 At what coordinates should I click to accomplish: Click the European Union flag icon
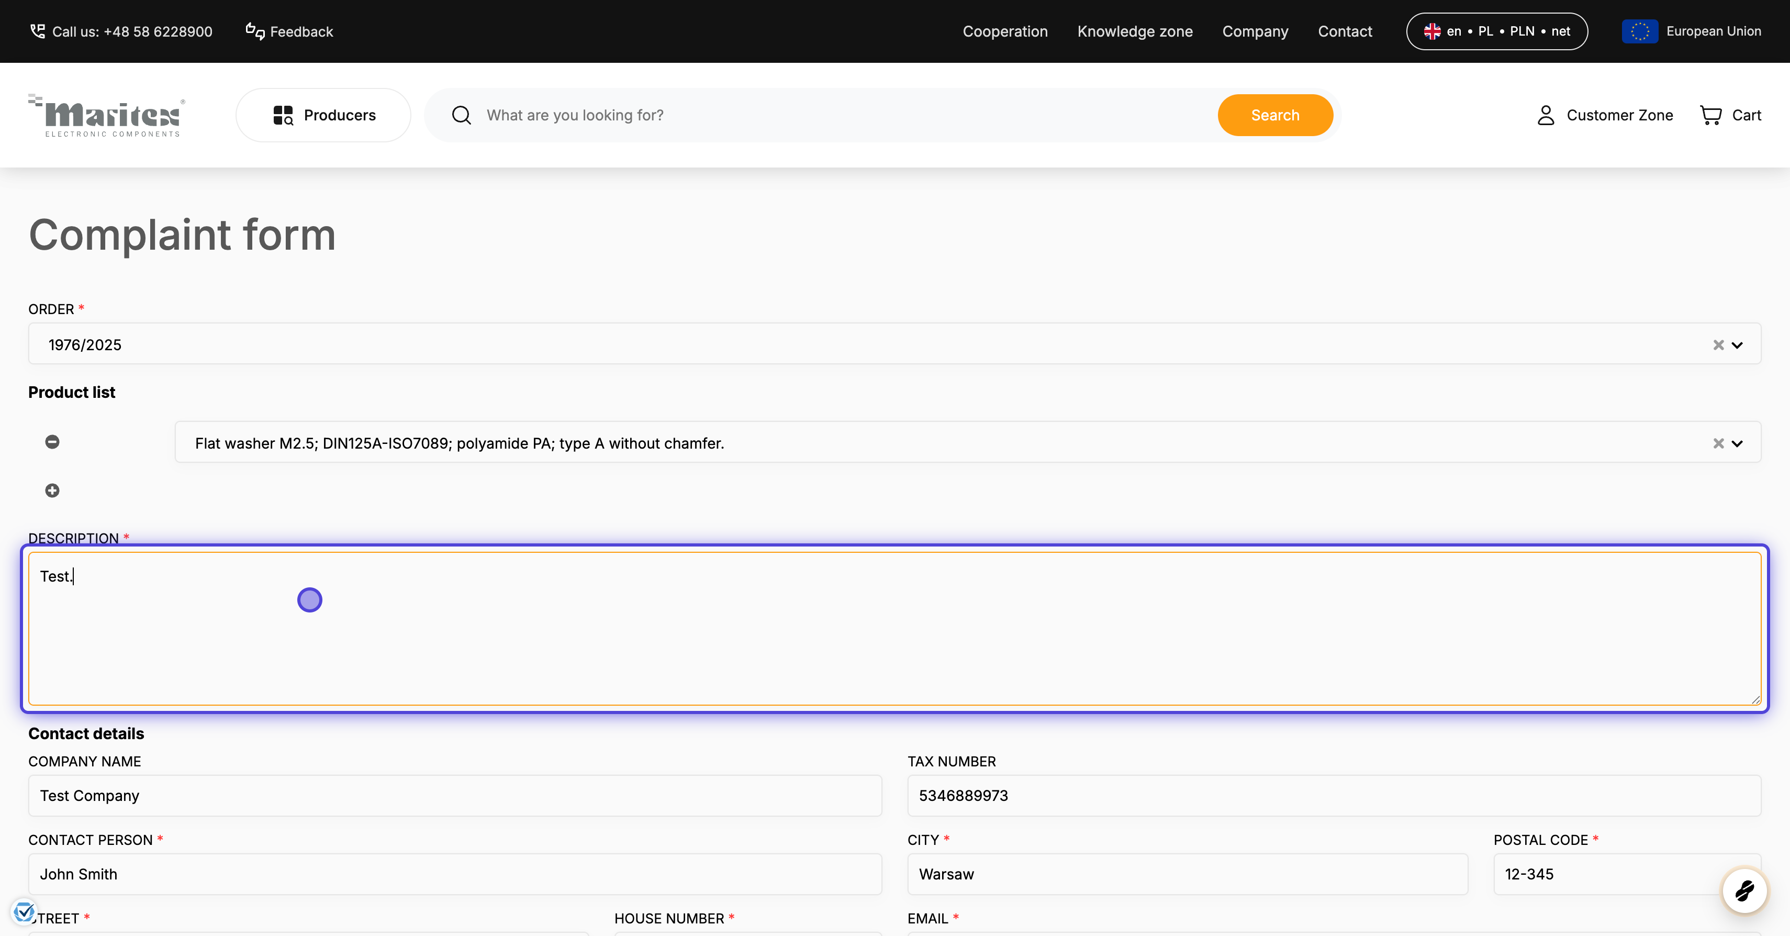click(1639, 31)
